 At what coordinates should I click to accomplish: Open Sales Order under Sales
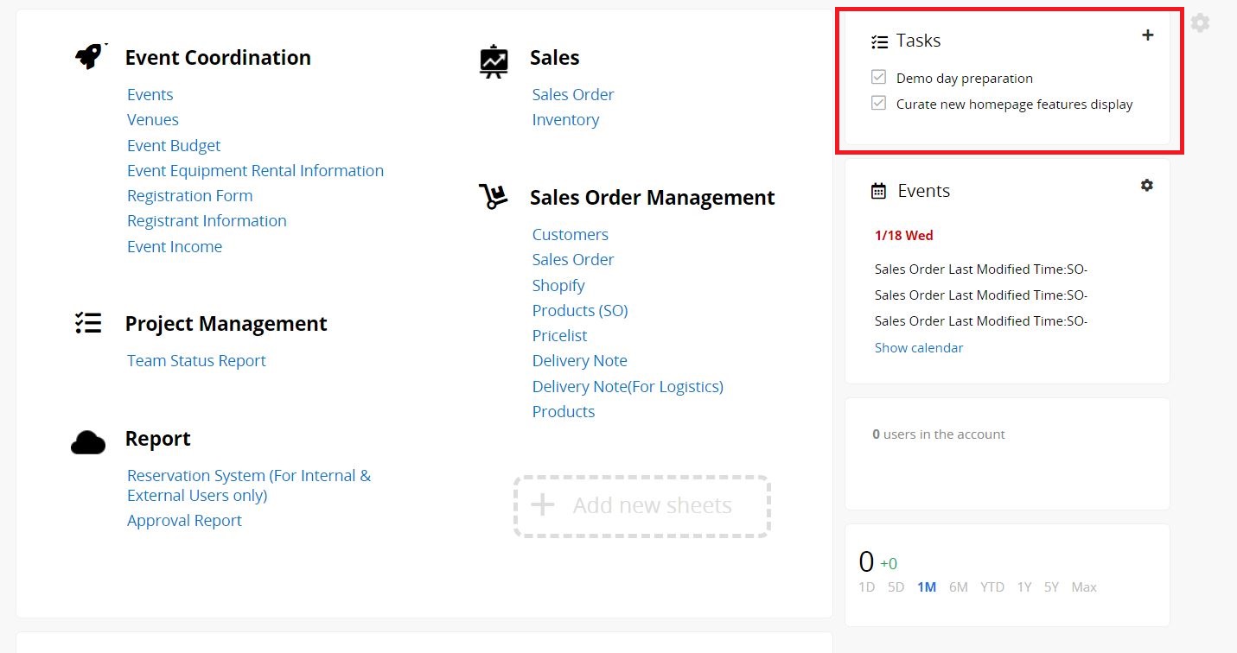coord(573,95)
